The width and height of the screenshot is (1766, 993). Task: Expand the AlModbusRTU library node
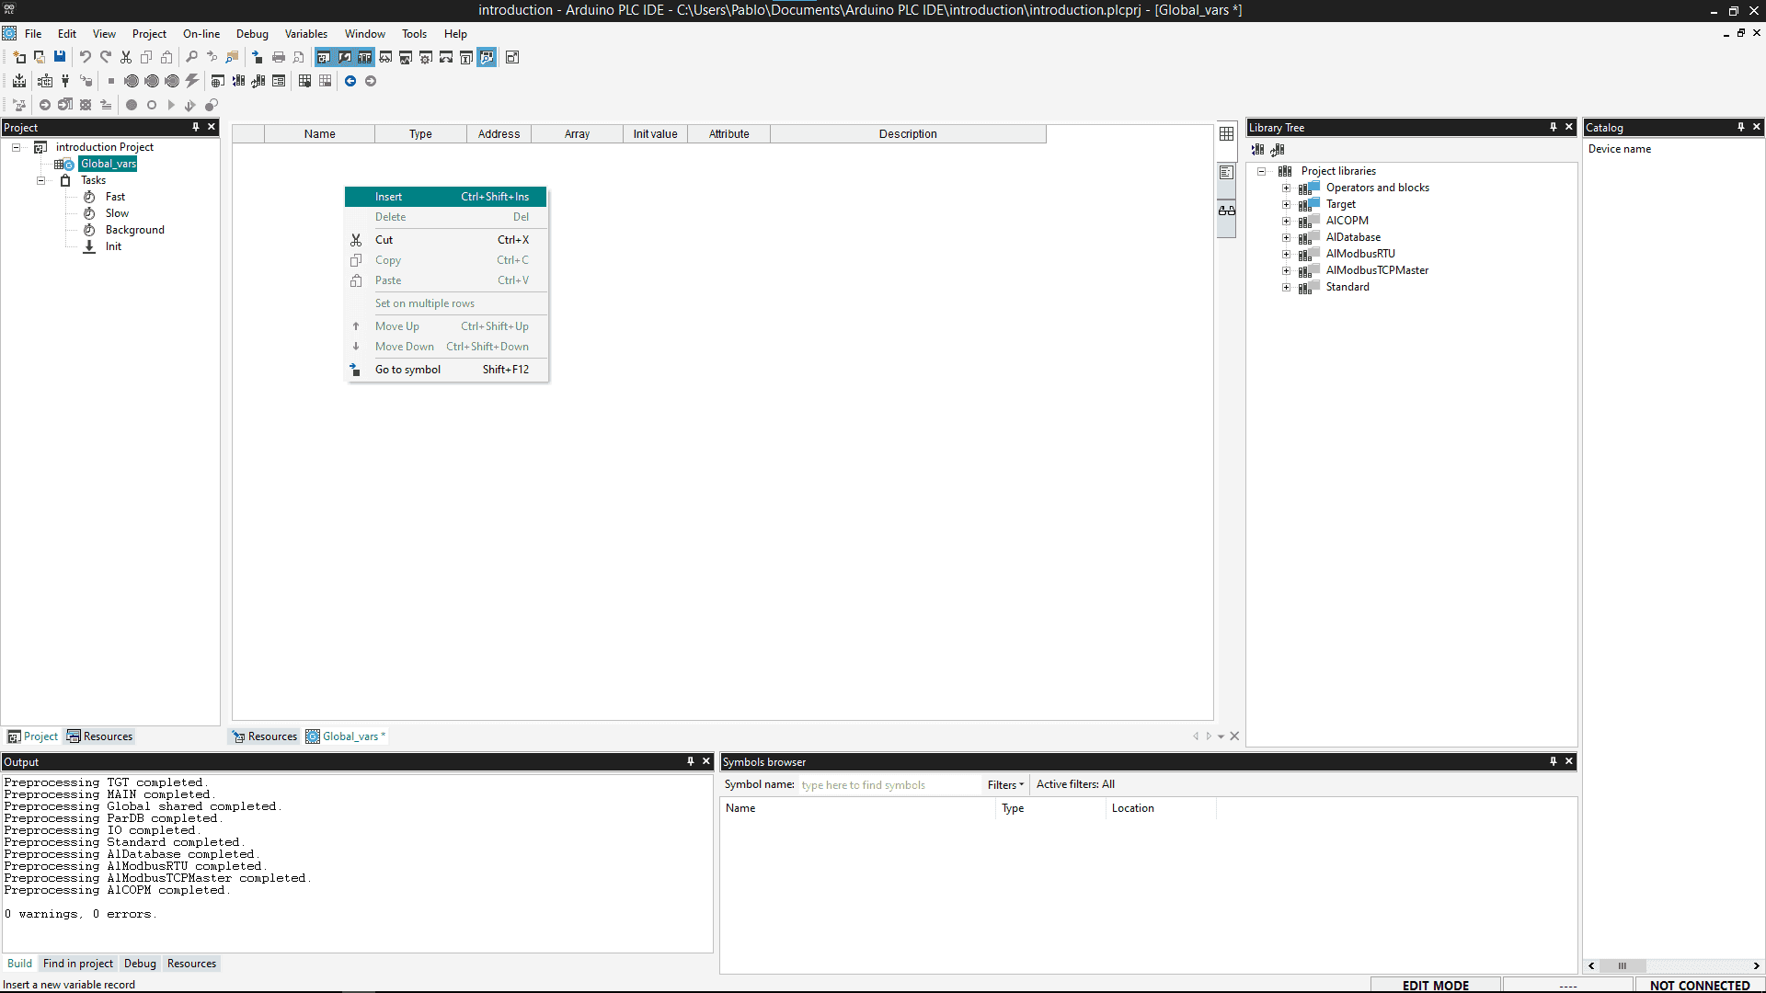1287,254
